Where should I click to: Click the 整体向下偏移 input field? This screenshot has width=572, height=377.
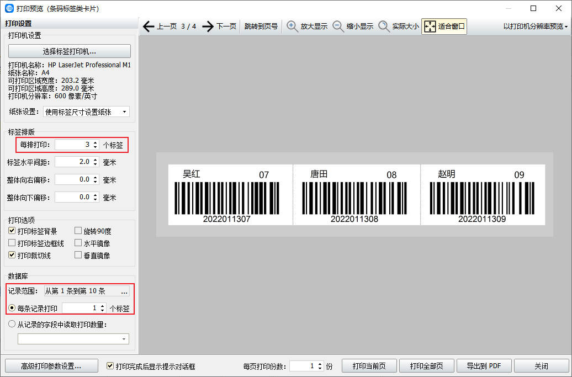click(73, 197)
